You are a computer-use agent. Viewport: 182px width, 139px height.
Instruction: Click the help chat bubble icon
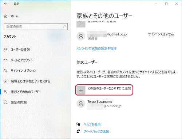78,124
